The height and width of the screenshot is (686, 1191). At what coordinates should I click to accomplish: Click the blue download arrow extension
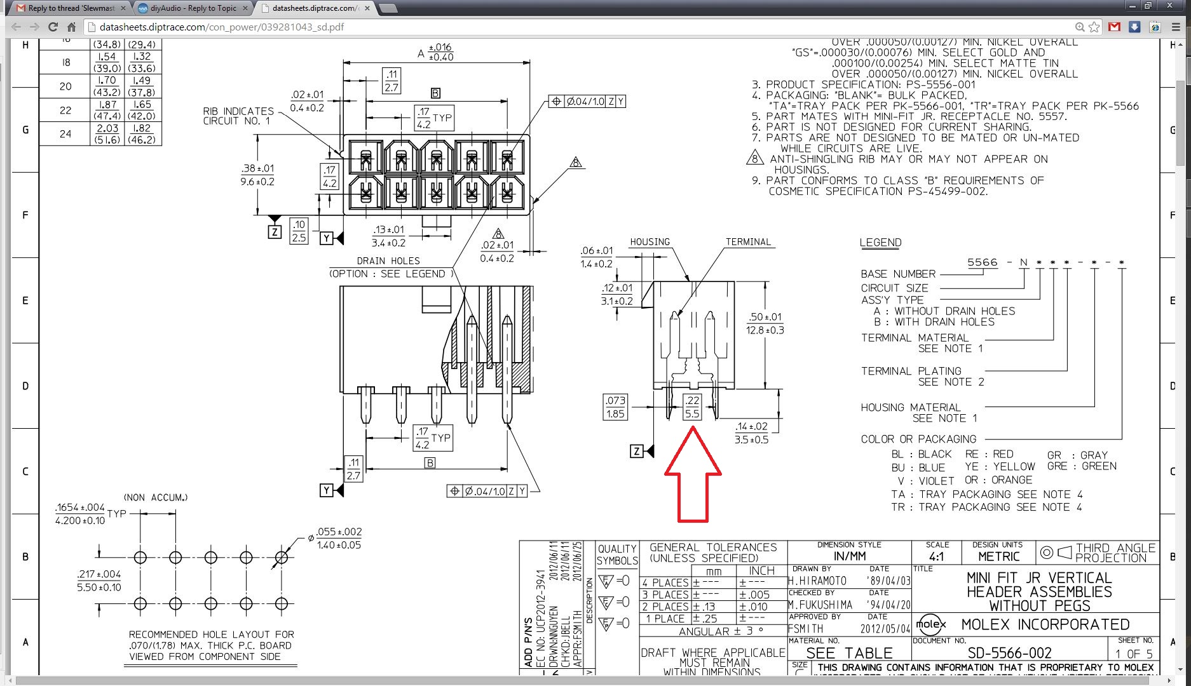[x=1134, y=27]
